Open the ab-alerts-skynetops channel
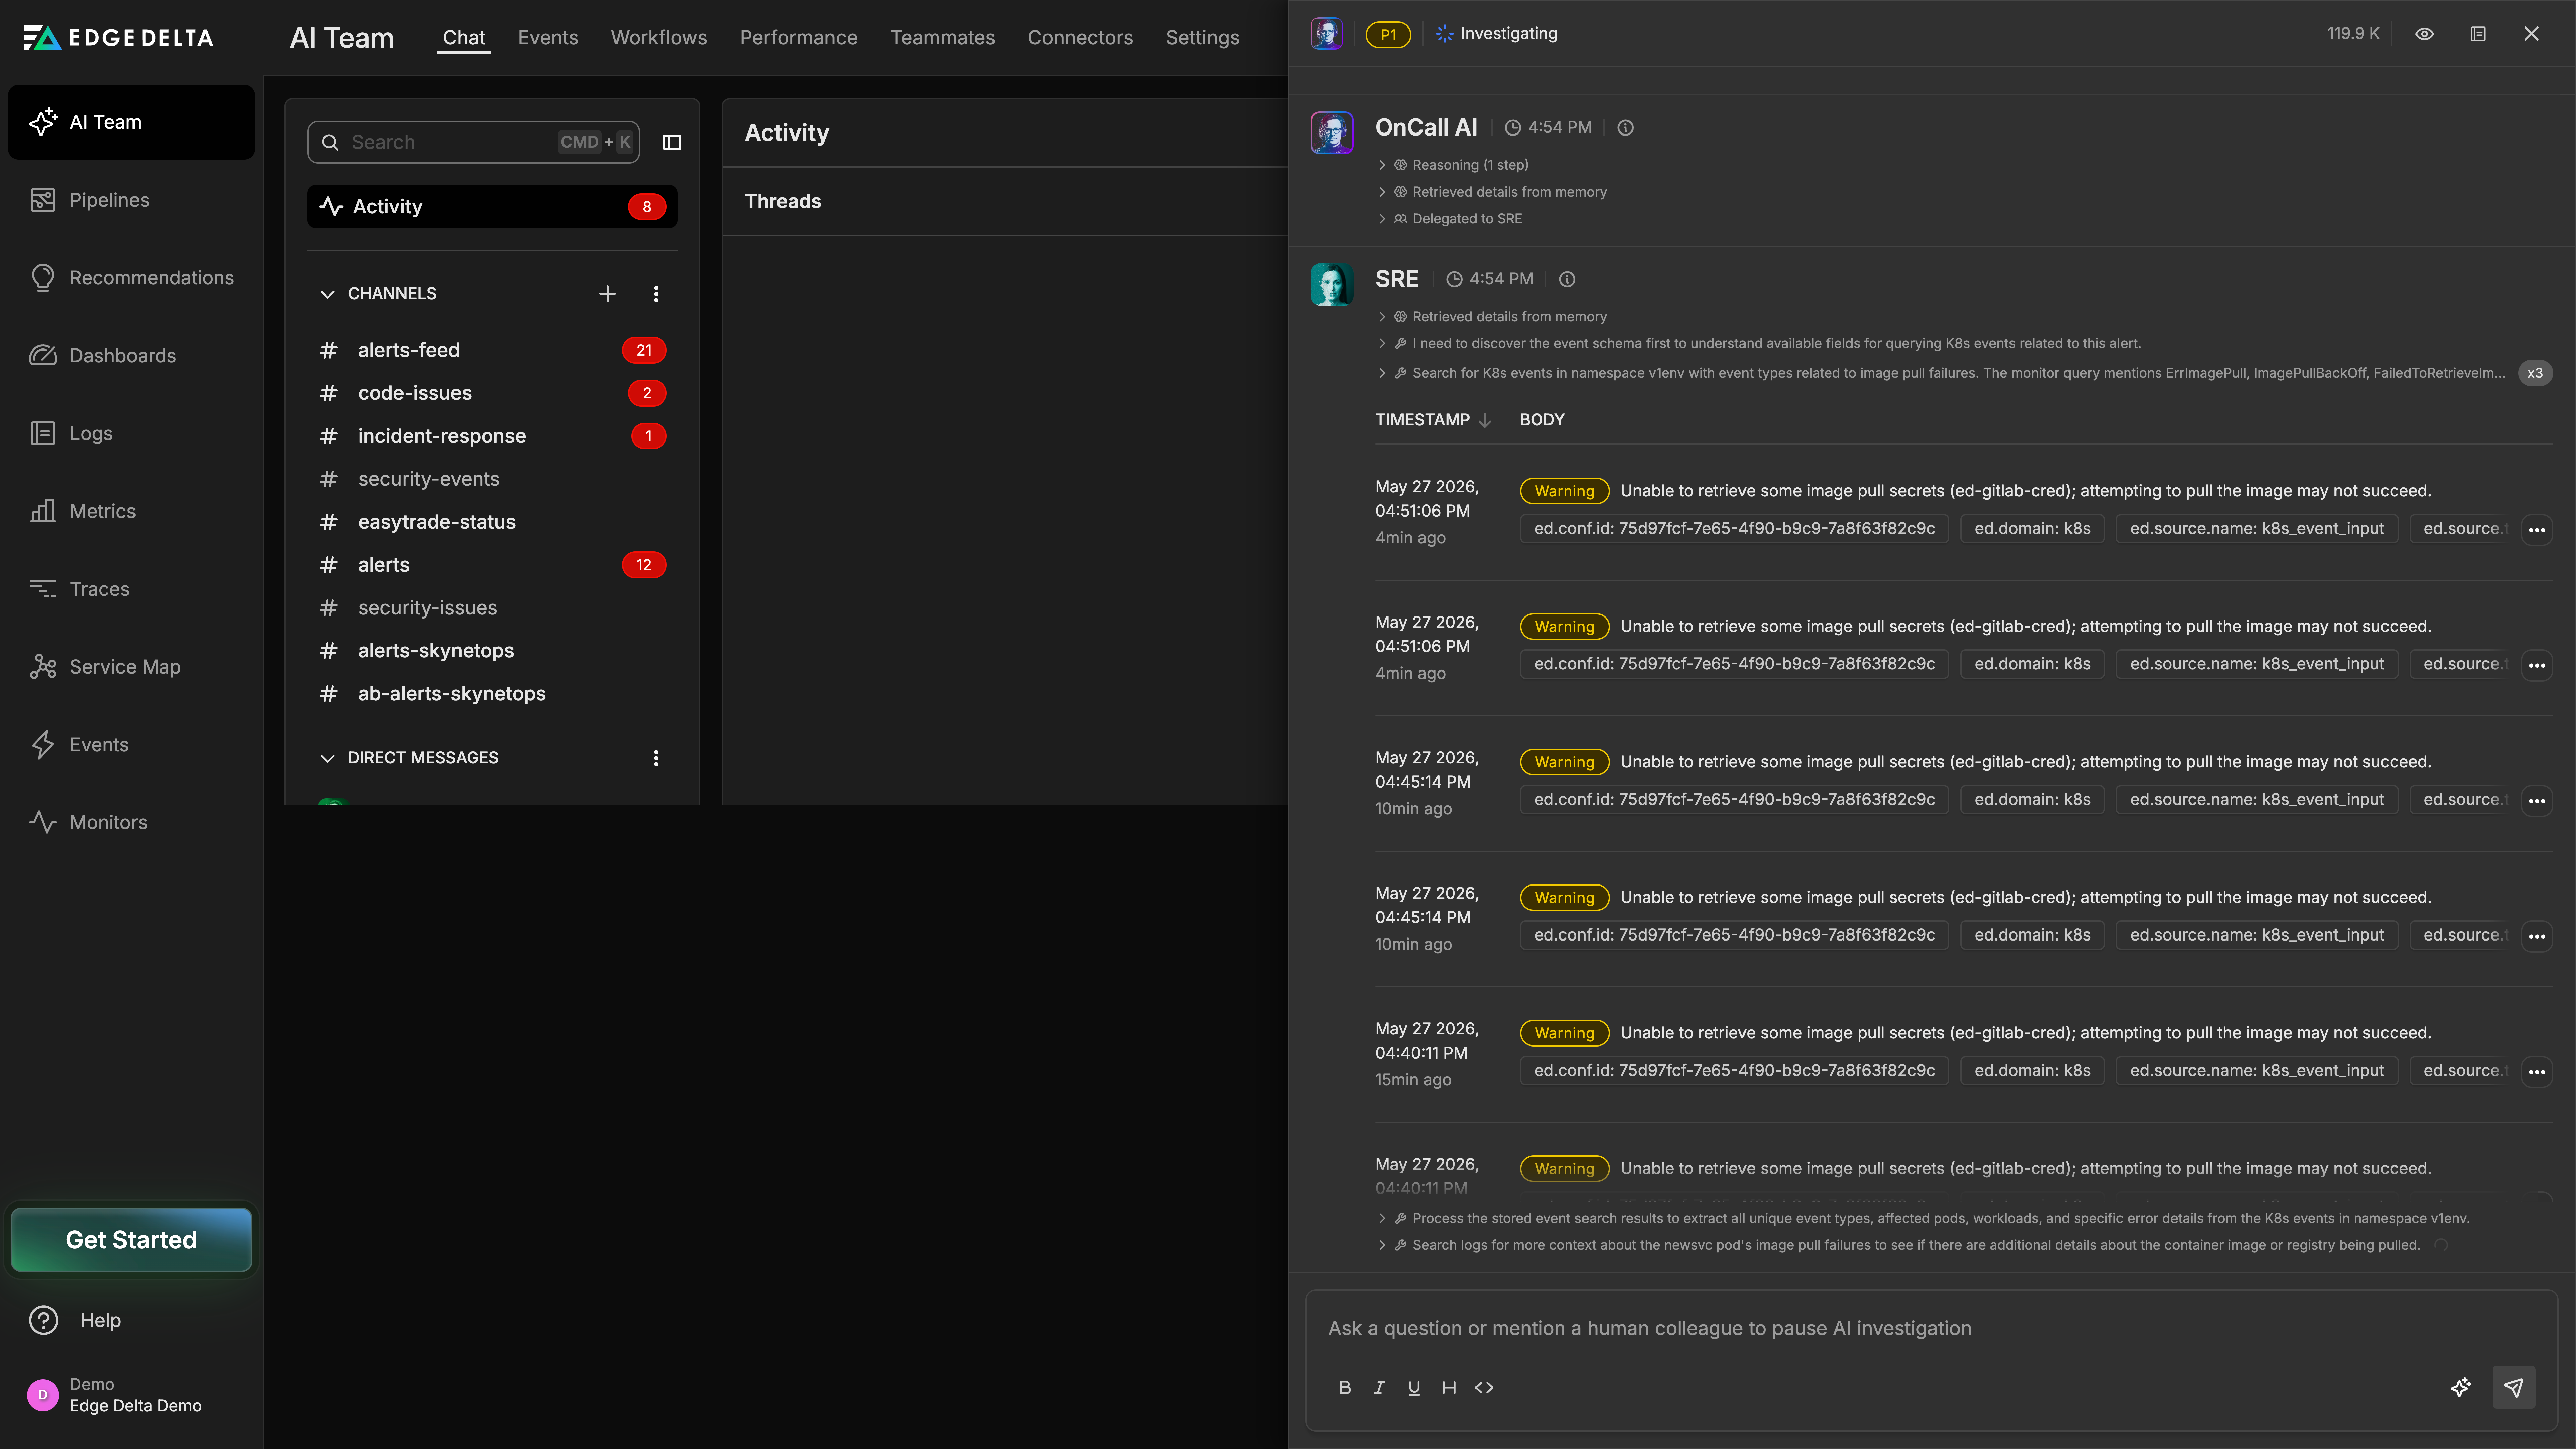 (x=492, y=694)
